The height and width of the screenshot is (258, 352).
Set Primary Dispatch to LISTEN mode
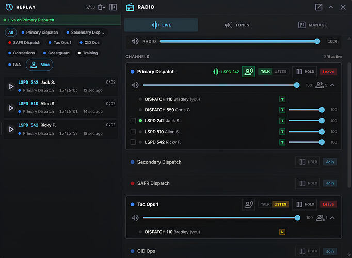click(x=280, y=72)
